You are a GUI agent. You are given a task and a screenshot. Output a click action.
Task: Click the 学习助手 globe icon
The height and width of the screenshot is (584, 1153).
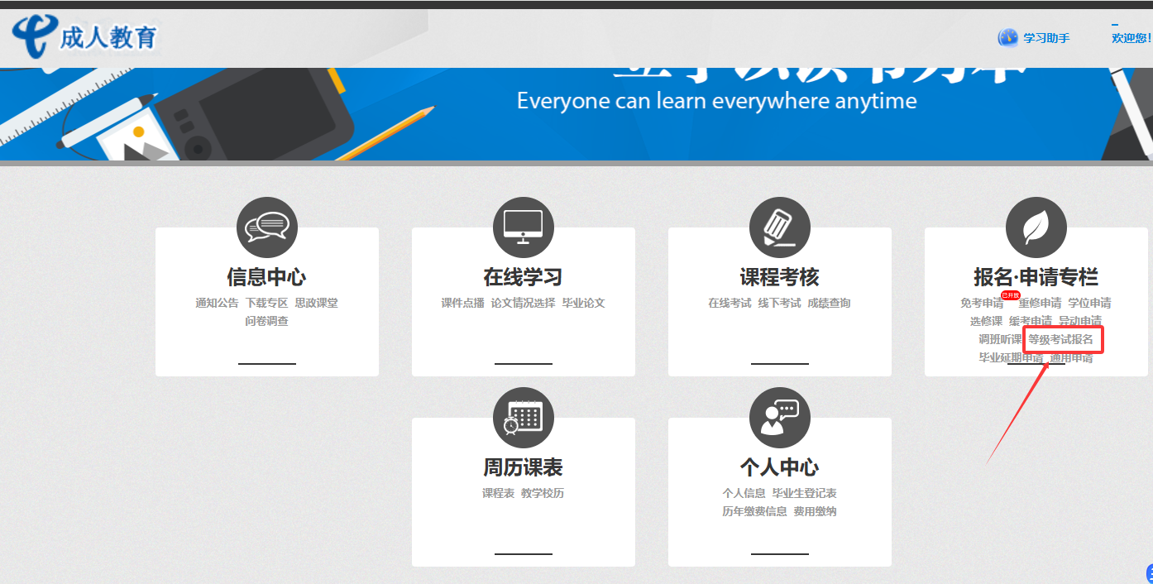click(1007, 38)
